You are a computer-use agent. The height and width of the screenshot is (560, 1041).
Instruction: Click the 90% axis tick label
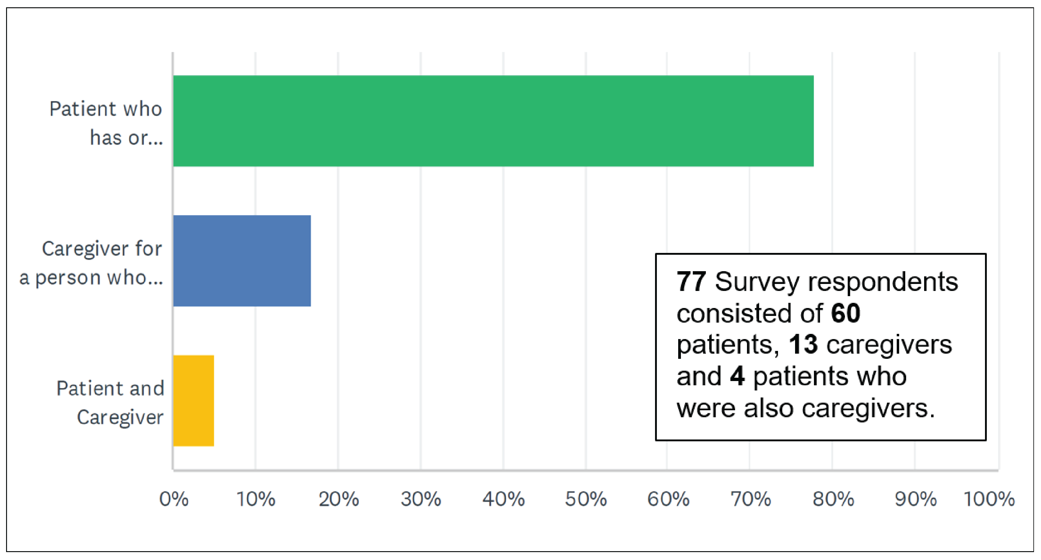pyautogui.click(x=916, y=499)
